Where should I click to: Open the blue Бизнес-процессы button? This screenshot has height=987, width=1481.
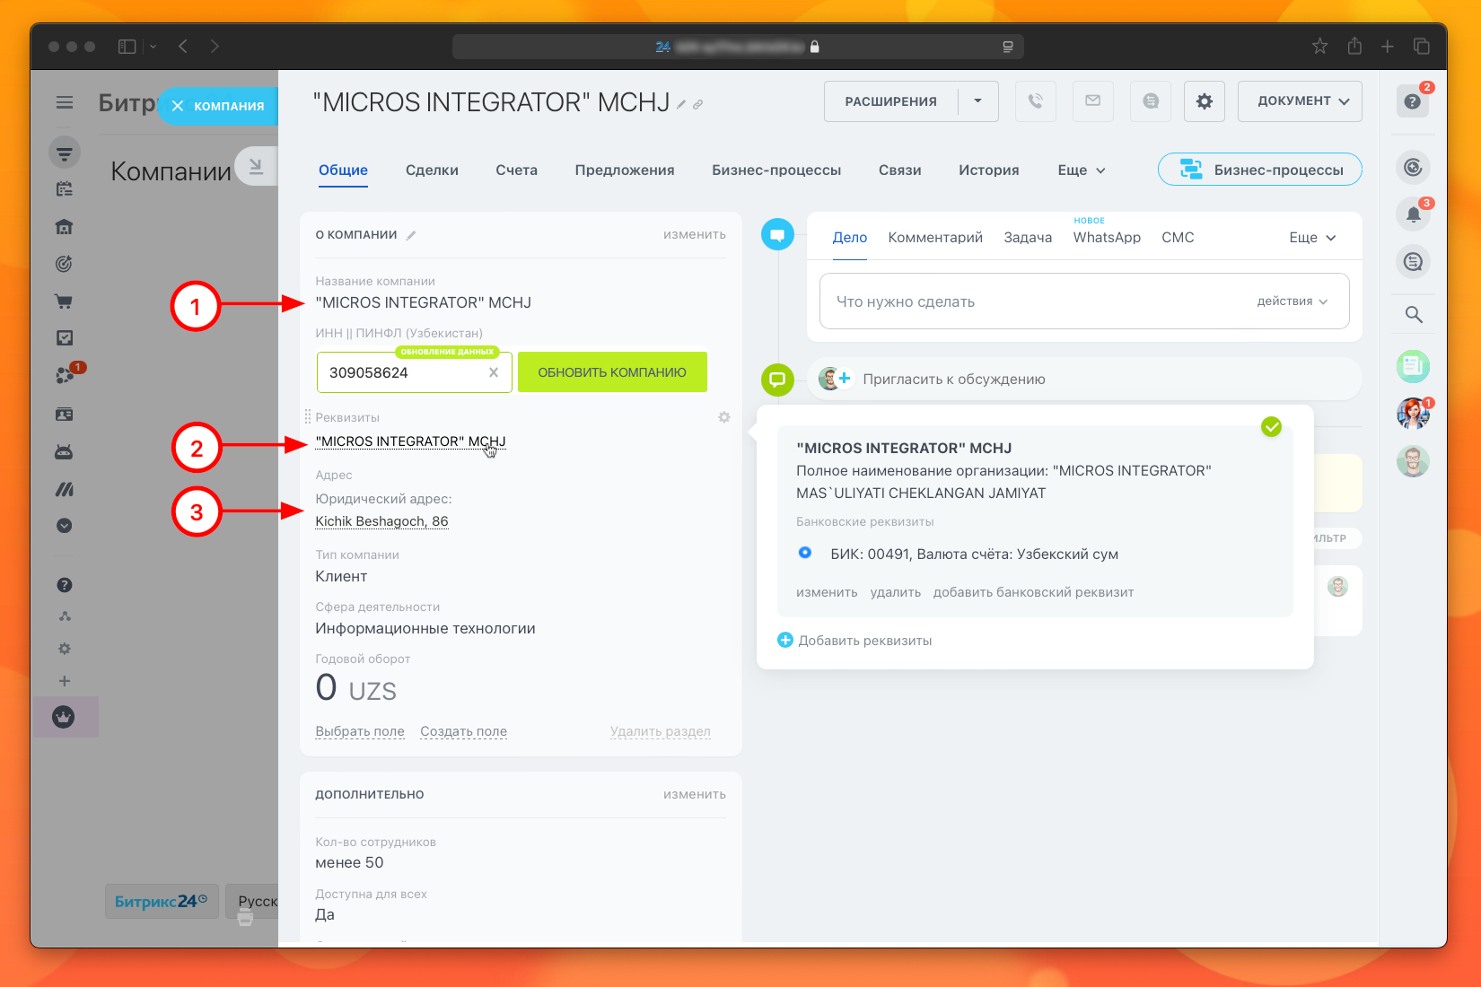[x=1260, y=170]
